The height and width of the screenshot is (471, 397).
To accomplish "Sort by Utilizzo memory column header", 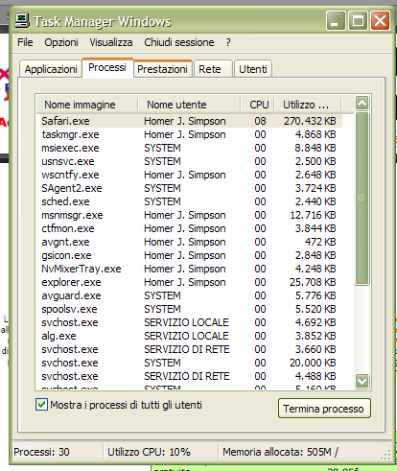I will click(308, 105).
